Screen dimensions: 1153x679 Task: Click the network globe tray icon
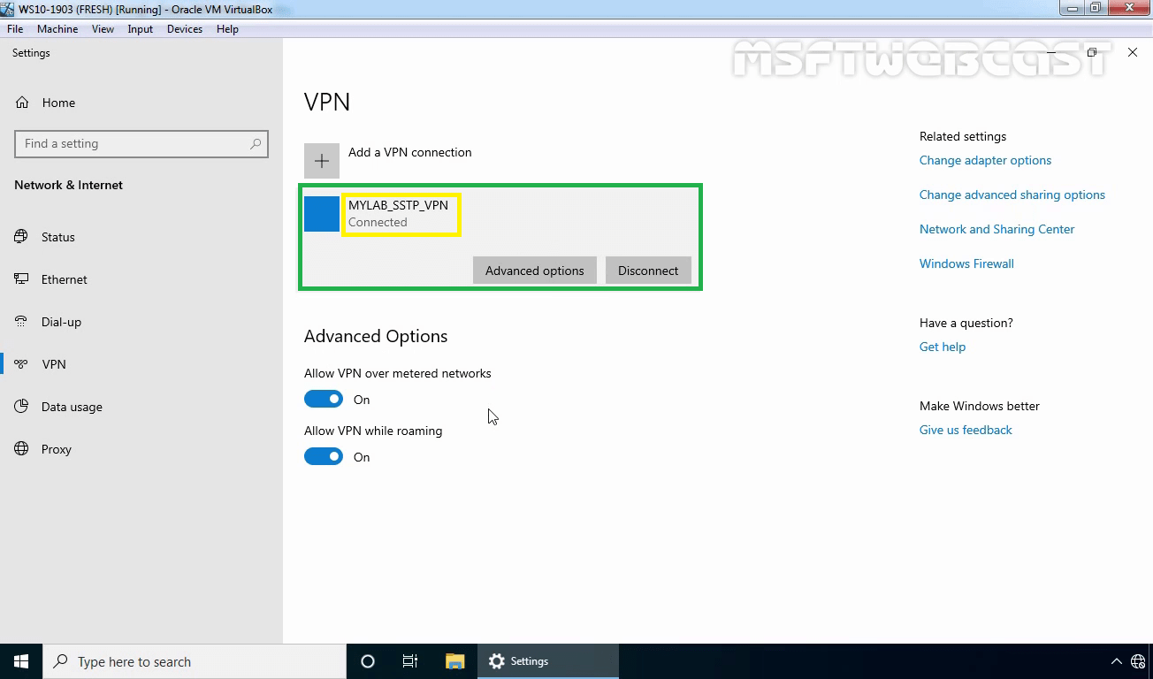click(1138, 661)
